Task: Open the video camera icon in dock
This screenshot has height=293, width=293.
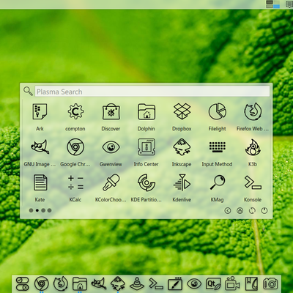Action: pos(232,283)
